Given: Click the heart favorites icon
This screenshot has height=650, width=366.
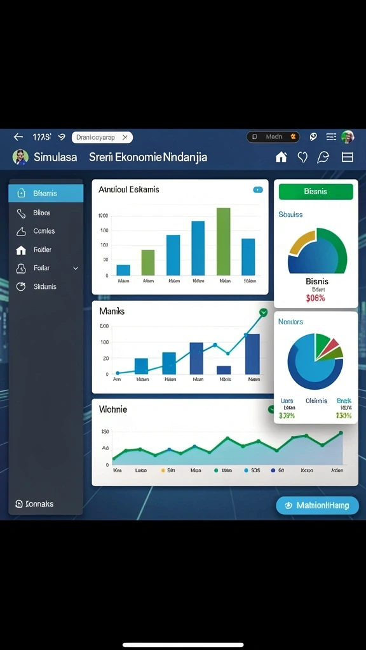Looking at the screenshot, I should [303, 157].
